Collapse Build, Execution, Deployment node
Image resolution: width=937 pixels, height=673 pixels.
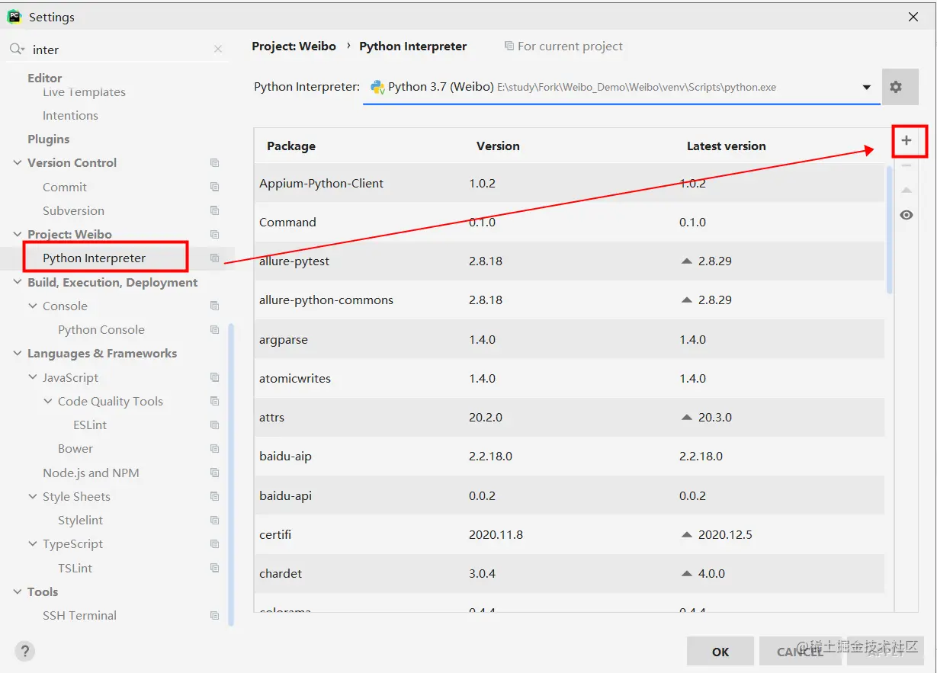click(x=18, y=282)
